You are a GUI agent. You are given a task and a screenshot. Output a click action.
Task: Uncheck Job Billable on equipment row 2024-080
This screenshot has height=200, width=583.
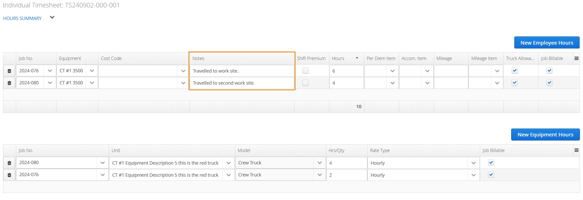coord(491,163)
